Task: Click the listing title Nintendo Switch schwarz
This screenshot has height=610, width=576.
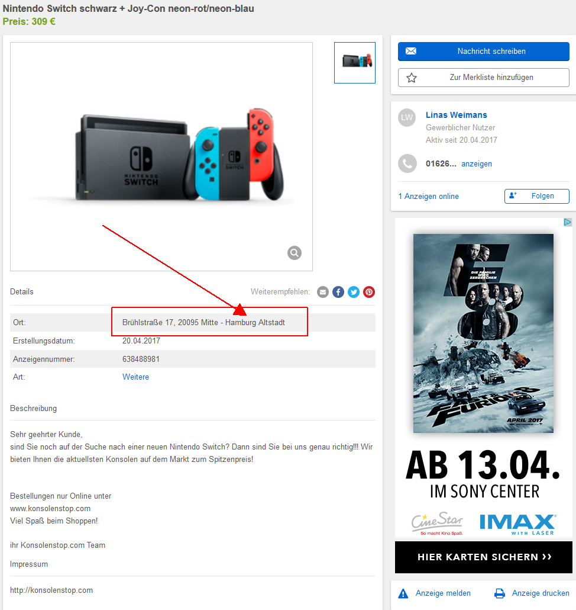Action: tap(128, 8)
